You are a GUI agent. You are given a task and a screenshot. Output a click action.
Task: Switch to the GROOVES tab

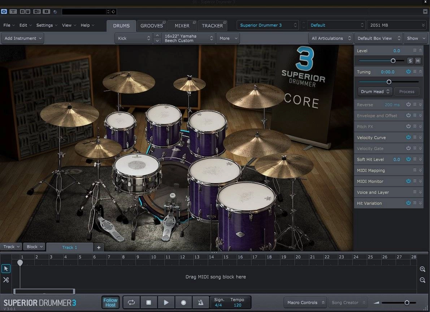tap(152, 26)
